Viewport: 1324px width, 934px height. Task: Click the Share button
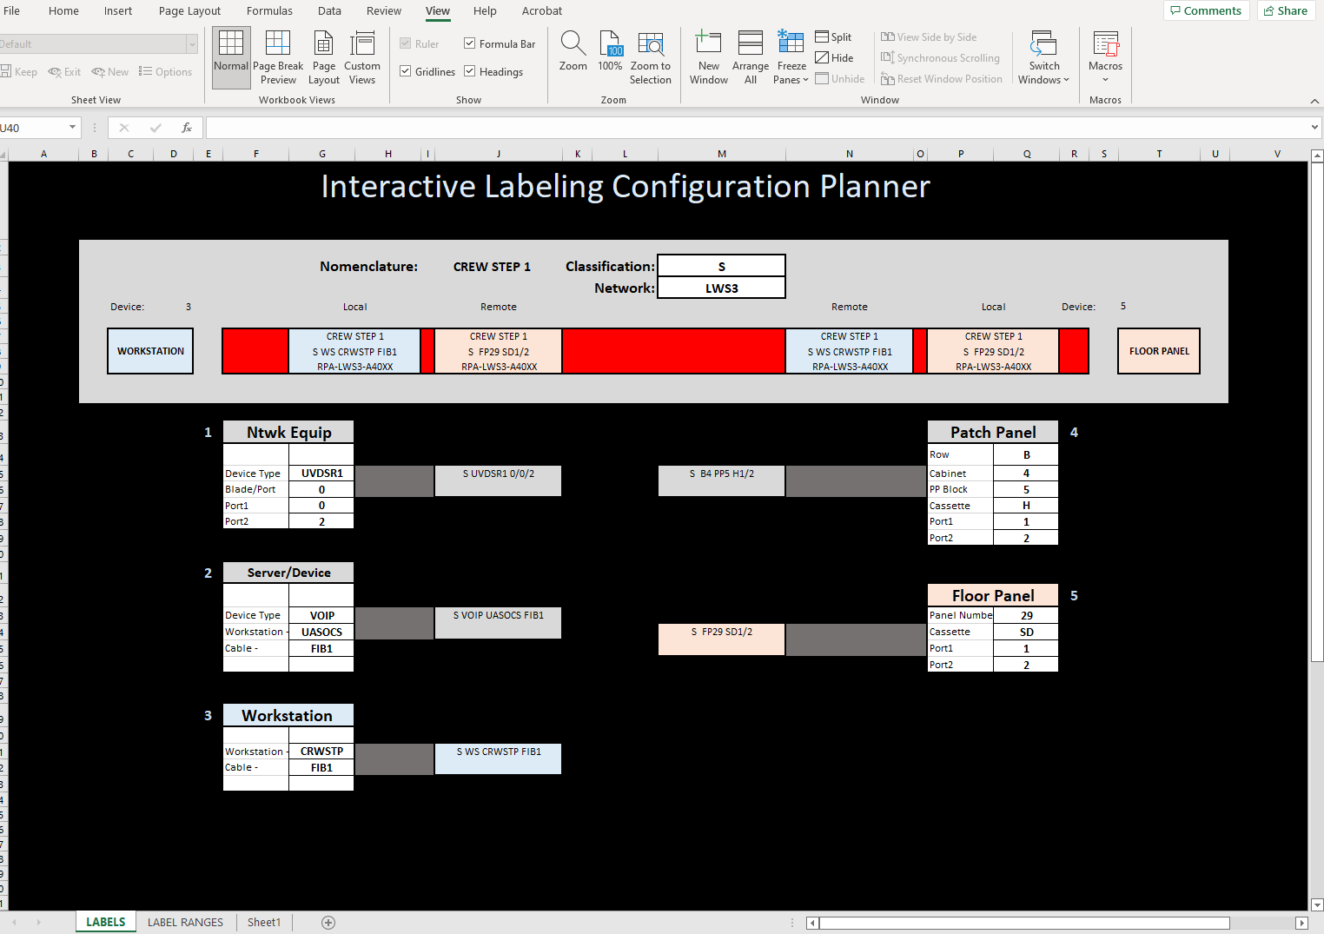pyautogui.click(x=1285, y=10)
